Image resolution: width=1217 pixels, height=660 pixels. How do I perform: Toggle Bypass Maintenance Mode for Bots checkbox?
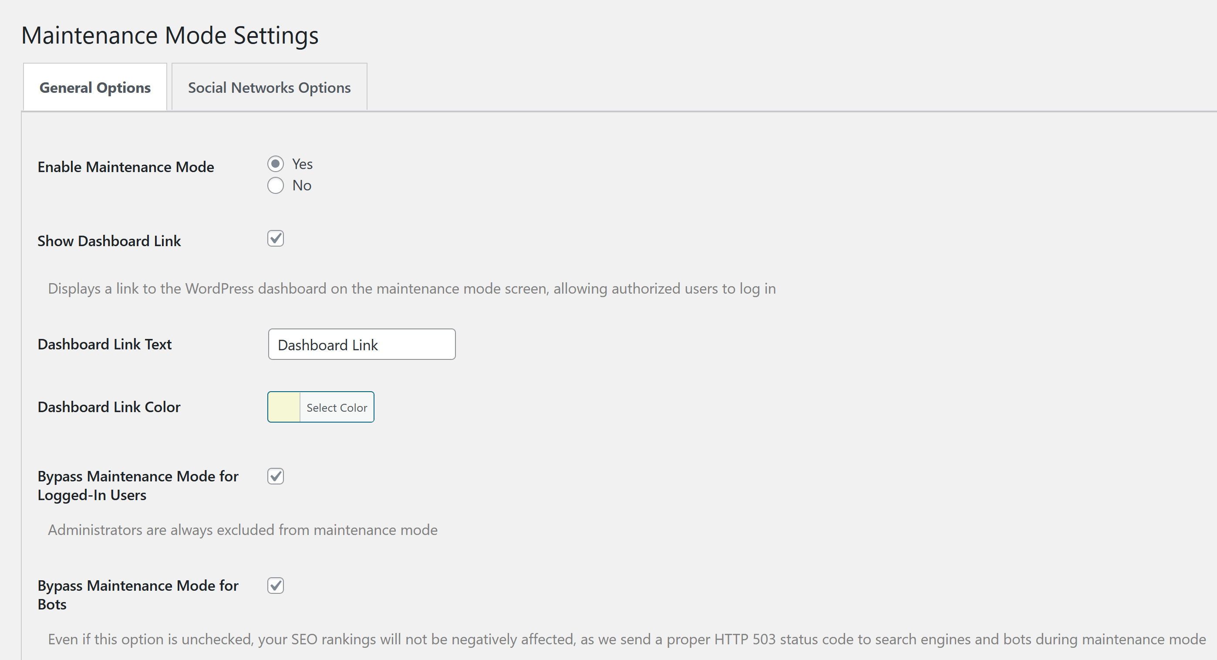coord(276,586)
